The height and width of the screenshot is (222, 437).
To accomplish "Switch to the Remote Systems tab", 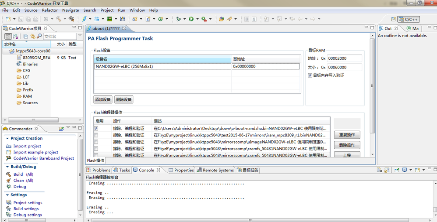I will (215, 170).
